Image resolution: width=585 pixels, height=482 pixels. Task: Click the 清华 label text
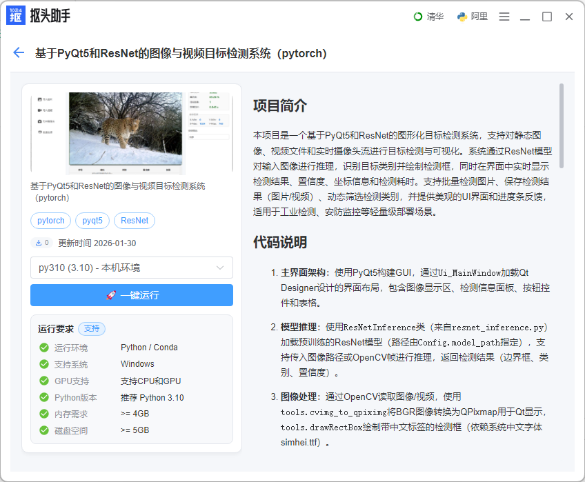click(x=435, y=17)
